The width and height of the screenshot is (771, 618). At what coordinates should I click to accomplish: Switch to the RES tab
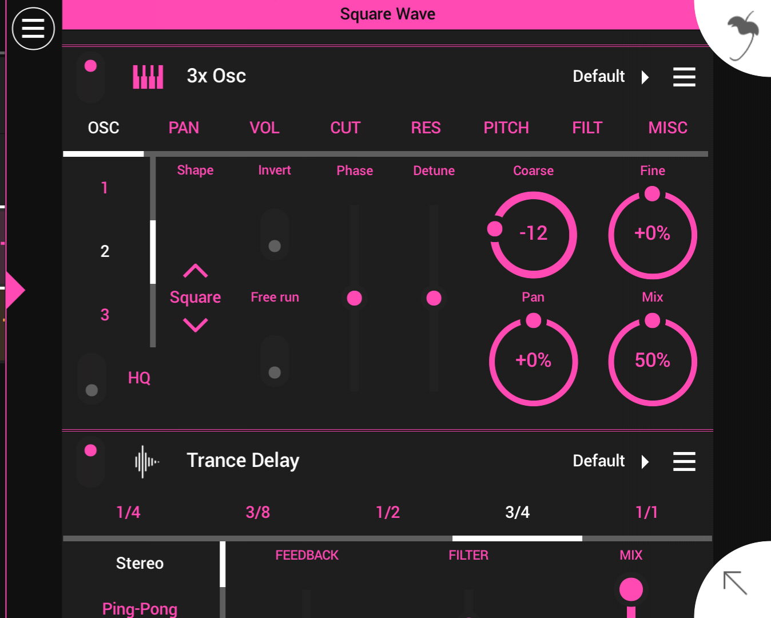(x=426, y=128)
